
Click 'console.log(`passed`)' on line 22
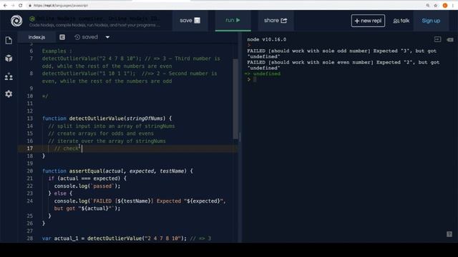87,186
